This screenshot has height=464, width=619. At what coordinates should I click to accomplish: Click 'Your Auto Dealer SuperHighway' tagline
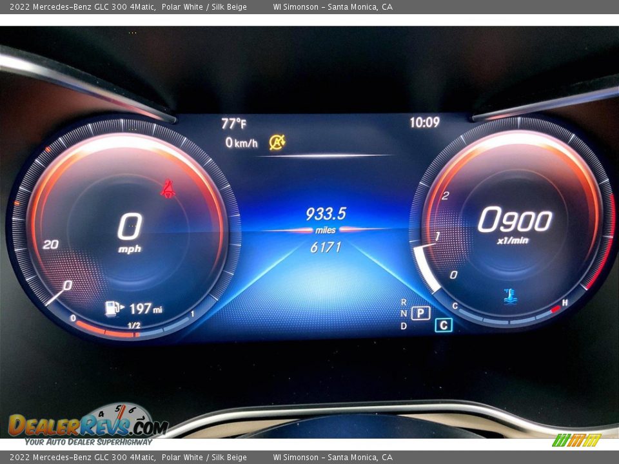click(88, 441)
